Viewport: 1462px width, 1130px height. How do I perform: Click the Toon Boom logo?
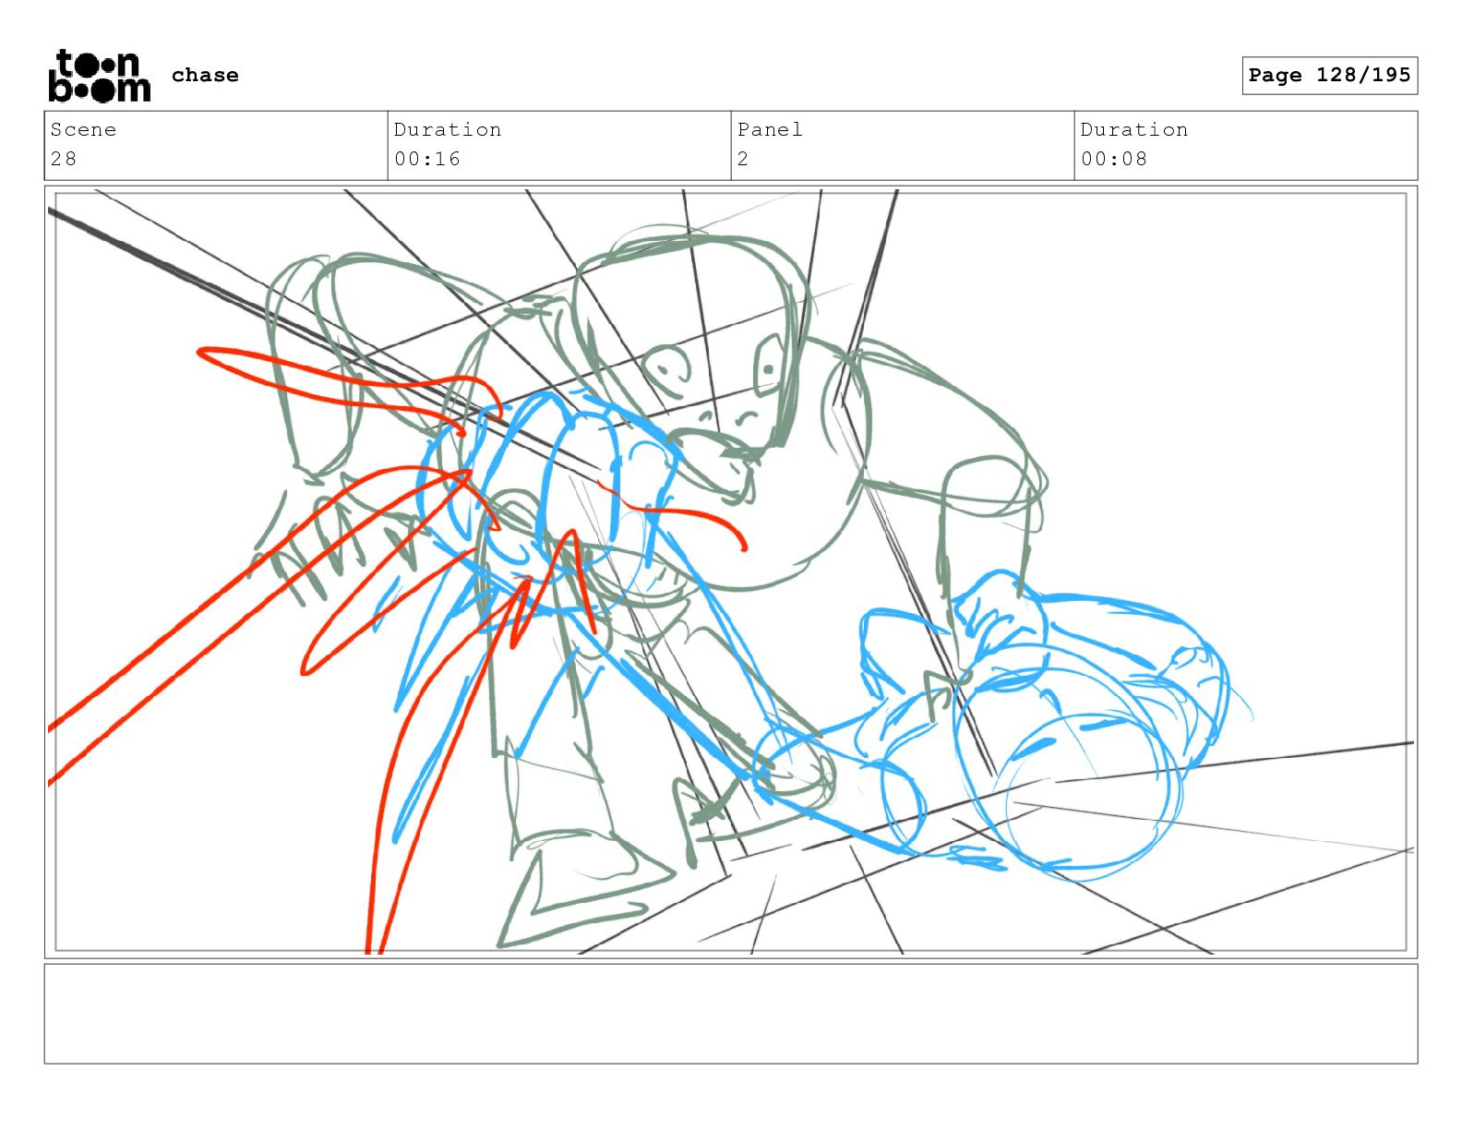99,76
